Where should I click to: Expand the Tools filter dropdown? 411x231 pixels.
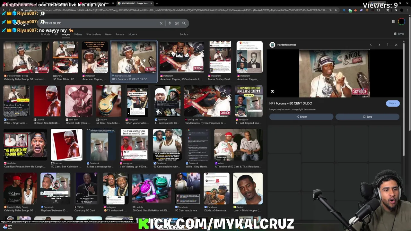(184, 34)
